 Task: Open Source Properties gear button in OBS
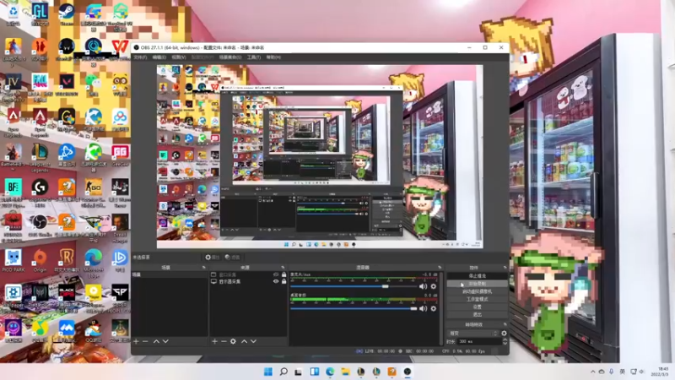click(212, 258)
